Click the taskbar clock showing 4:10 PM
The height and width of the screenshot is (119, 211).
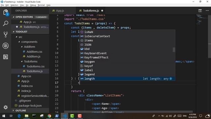pyautogui.click(x=193, y=116)
